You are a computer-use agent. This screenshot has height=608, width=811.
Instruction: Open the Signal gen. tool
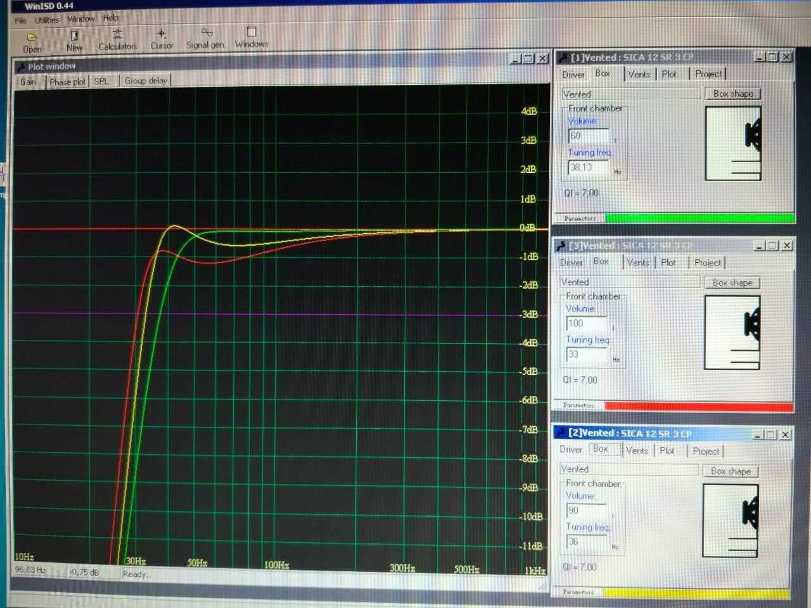tap(205, 38)
